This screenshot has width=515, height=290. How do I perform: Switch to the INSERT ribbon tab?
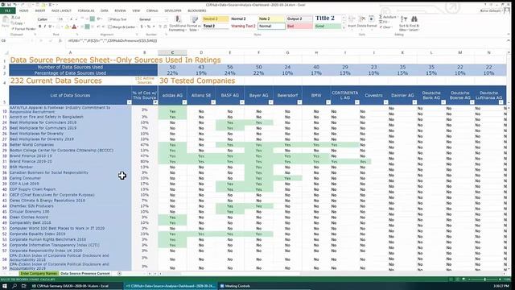point(40,10)
